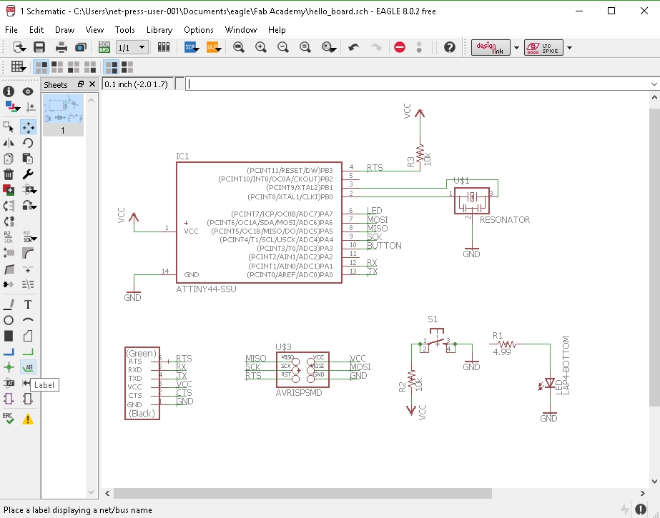Select the Copy tool

click(9, 159)
